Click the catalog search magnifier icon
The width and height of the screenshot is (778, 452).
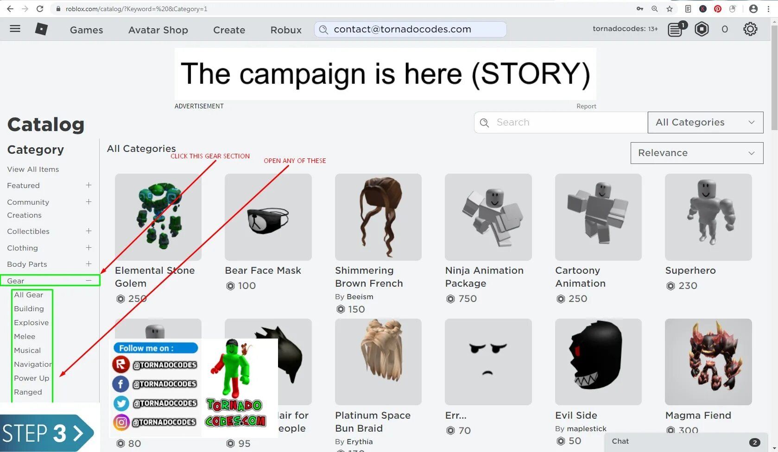coord(485,122)
